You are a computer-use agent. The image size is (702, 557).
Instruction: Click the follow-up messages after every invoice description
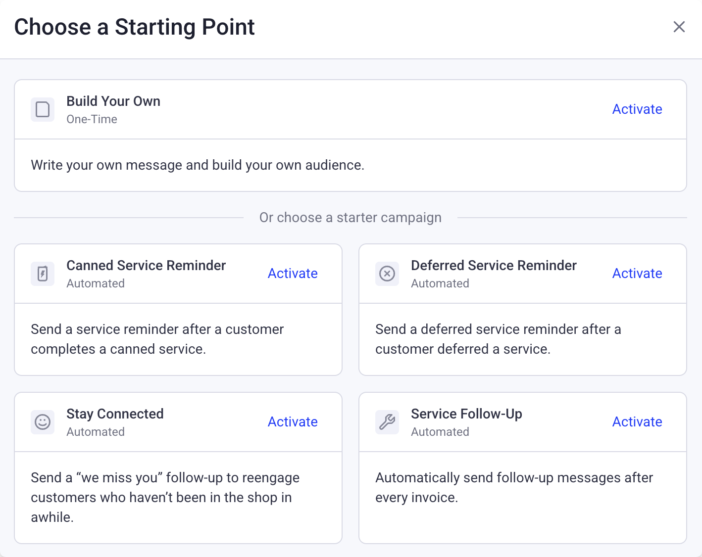click(514, 488)
